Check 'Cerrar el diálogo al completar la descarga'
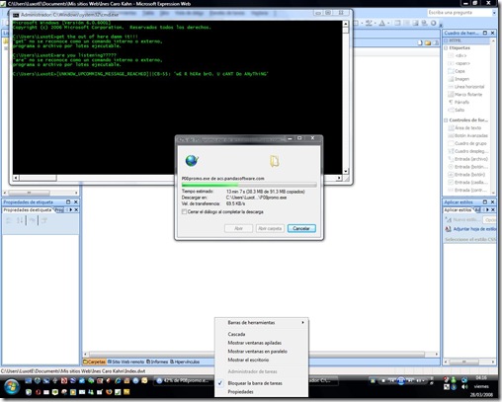Image resolution: width=502 pixels, height=402 pixels. coord(184,211)
